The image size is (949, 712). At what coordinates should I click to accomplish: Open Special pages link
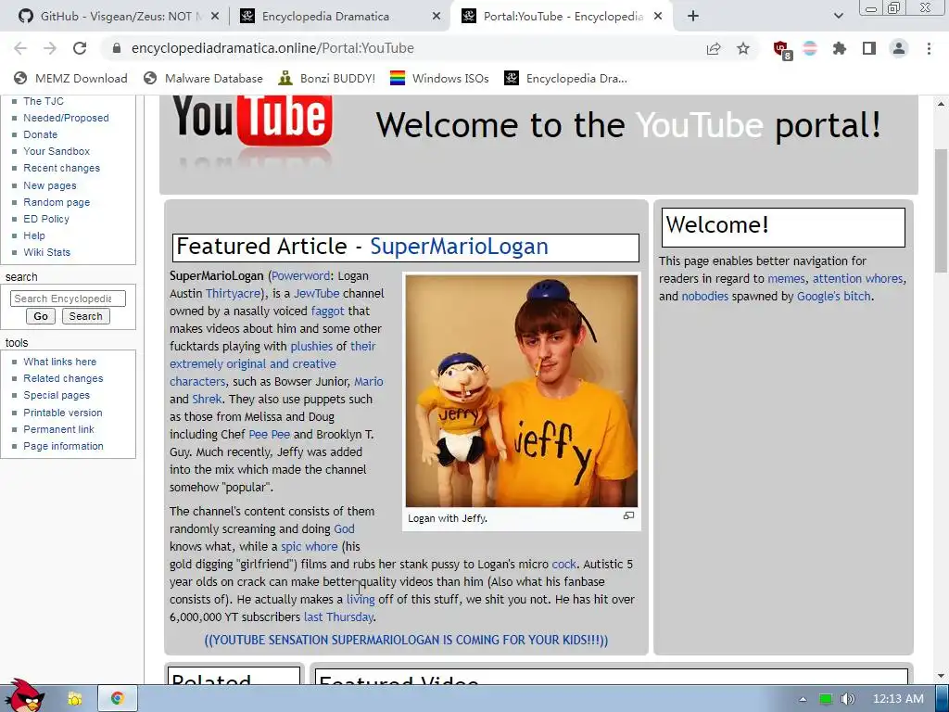point(57,395)
